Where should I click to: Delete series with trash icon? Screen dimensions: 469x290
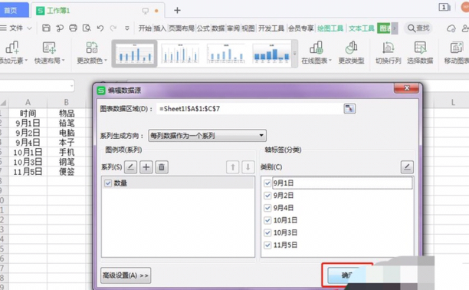tap(162, 167)
